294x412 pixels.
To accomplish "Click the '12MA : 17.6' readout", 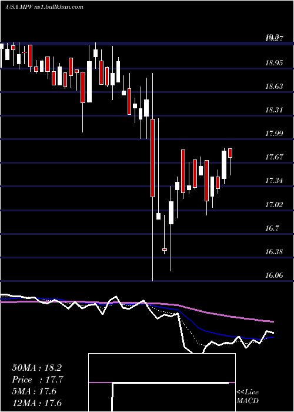I will point(36,403).
